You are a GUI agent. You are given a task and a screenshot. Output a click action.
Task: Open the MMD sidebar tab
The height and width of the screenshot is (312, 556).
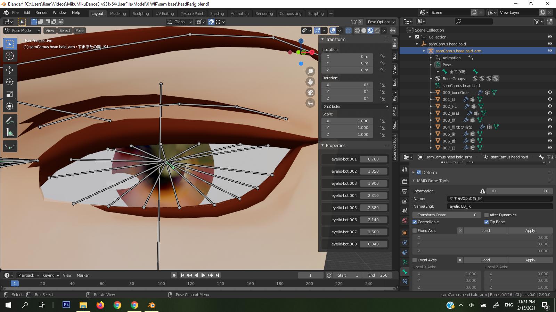[394, 111]
